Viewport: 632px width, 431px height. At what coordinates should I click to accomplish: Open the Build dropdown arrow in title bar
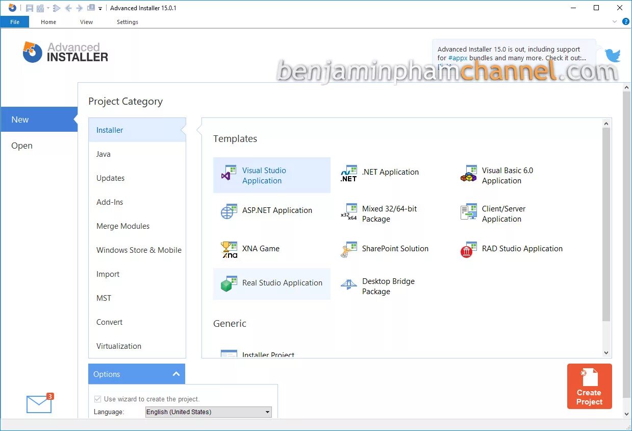point(48,8)
